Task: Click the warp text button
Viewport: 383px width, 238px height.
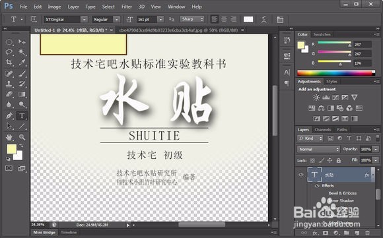Action: (x=263, y=20)
